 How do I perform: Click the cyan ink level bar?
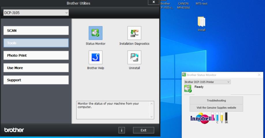217,117
